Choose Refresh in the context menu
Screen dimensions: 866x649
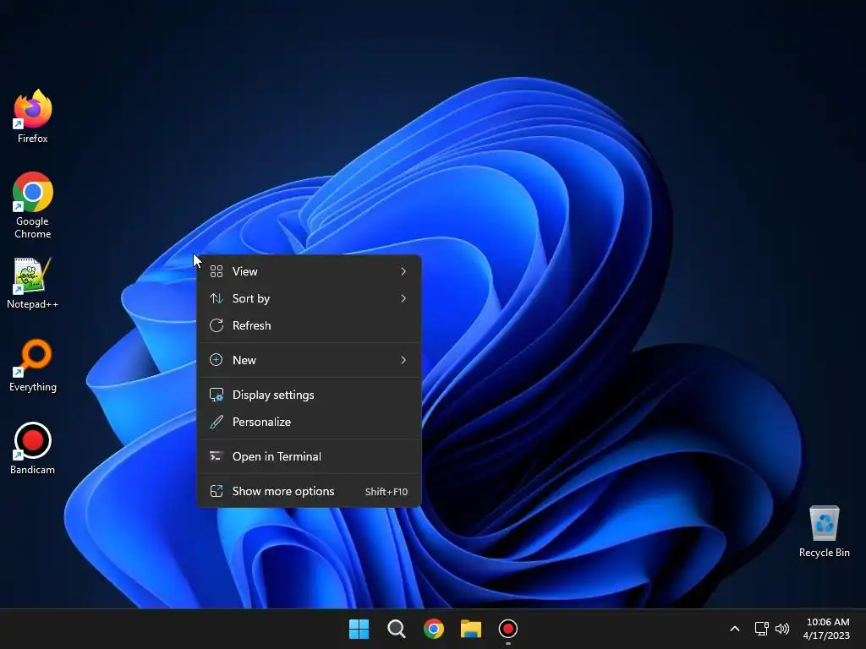coord(310,325)
